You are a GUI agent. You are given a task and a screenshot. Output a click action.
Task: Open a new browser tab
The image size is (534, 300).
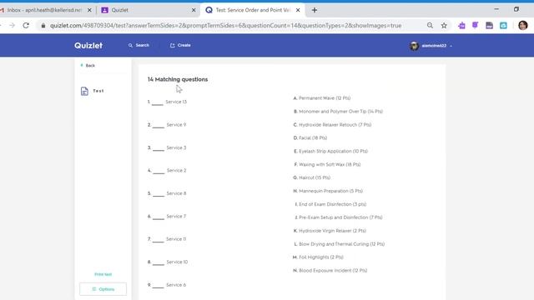[x=315, y=10]
